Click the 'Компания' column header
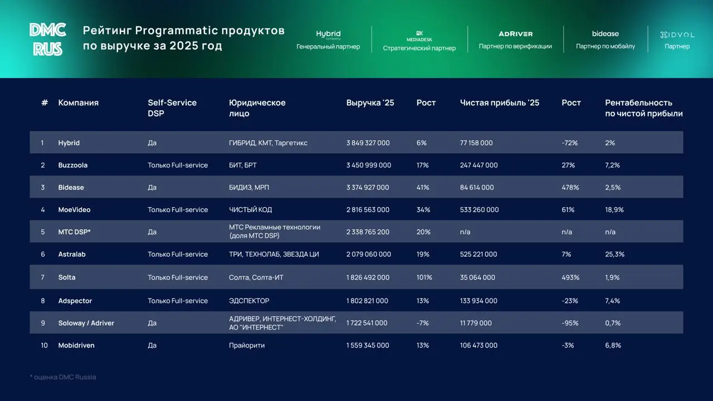The width and height of the screenshot is (713, 401). (x=79, y=102)
